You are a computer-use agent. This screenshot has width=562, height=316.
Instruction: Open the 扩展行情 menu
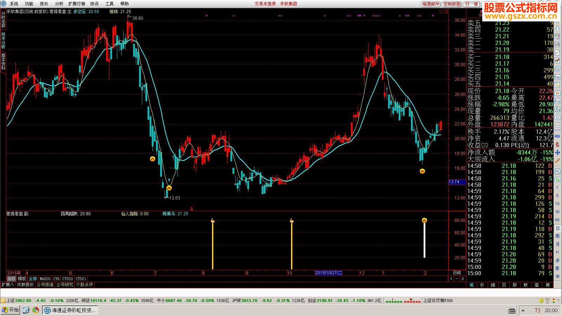tap(77, 4)
